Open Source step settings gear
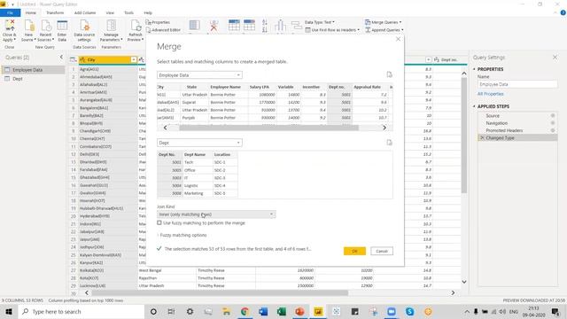The image size is (567, 319). 553,116
